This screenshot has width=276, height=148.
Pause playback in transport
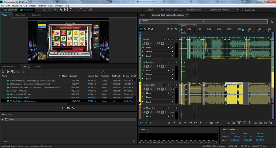point(180,123)
